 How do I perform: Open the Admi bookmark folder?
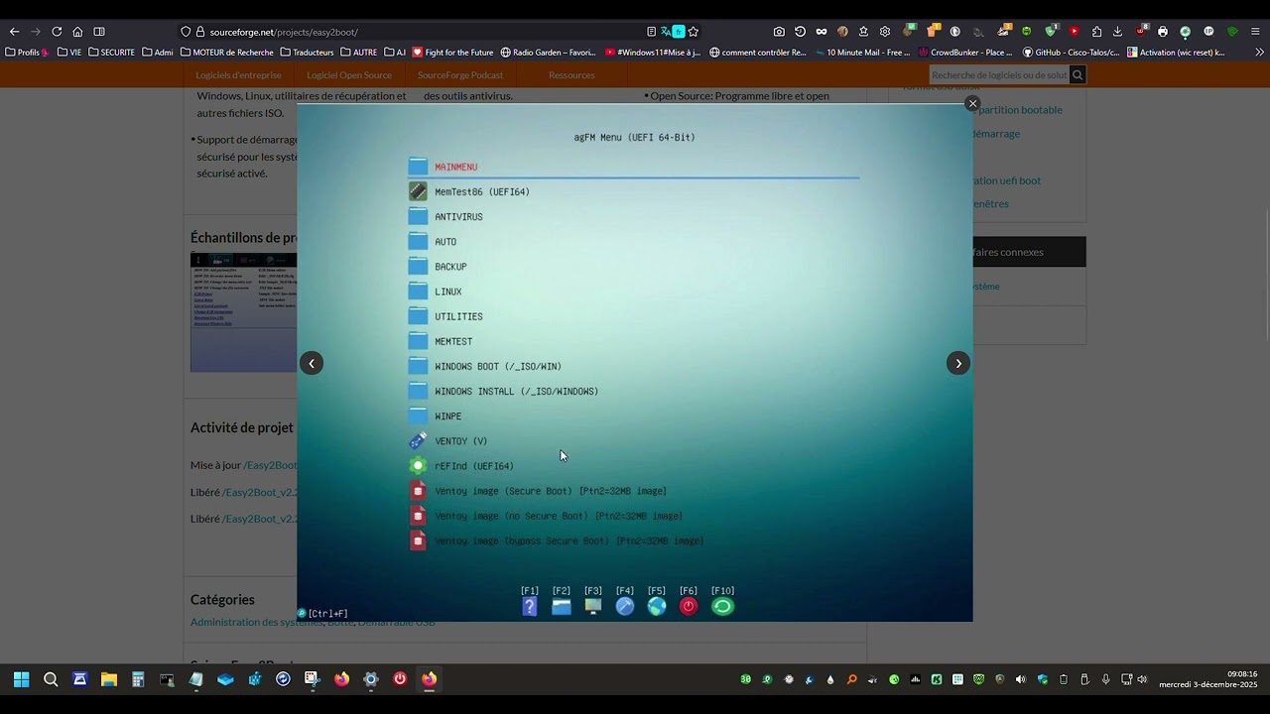(158, 53)
